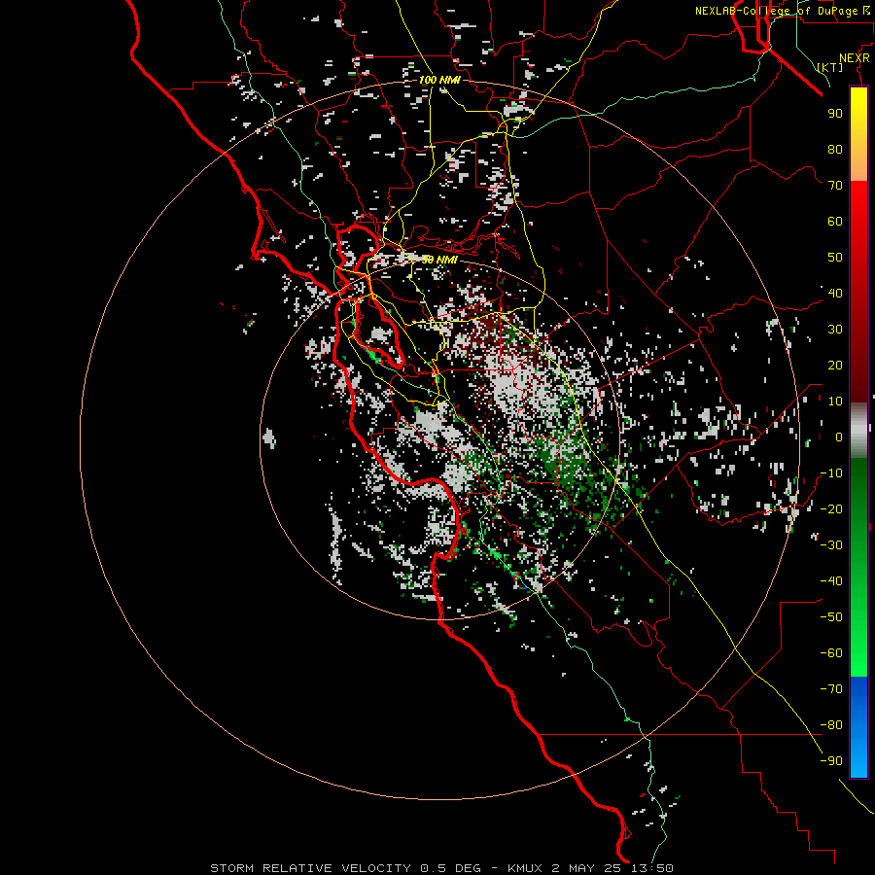
Task: Click the "KMUX" radar site identifier in footer
Action: (527, 868)
